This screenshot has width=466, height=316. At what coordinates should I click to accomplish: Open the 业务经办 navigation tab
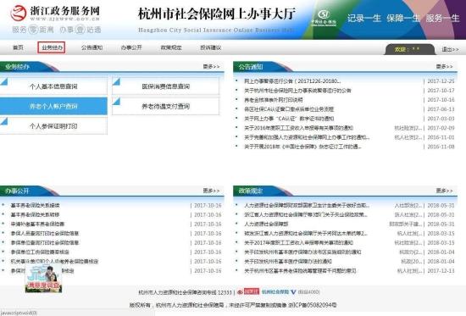52,47
